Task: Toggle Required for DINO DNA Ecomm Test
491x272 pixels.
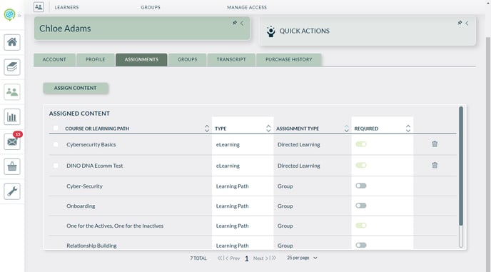Action: pos(361,165)
